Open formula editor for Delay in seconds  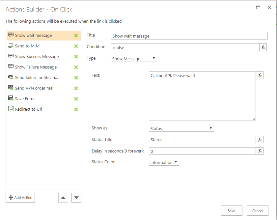260,151
